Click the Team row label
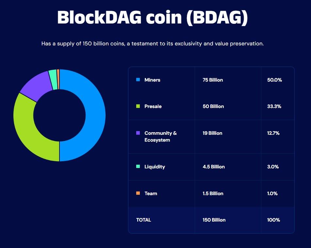The width and height of the screenshot is (311, 248). [x=151, y=194]
